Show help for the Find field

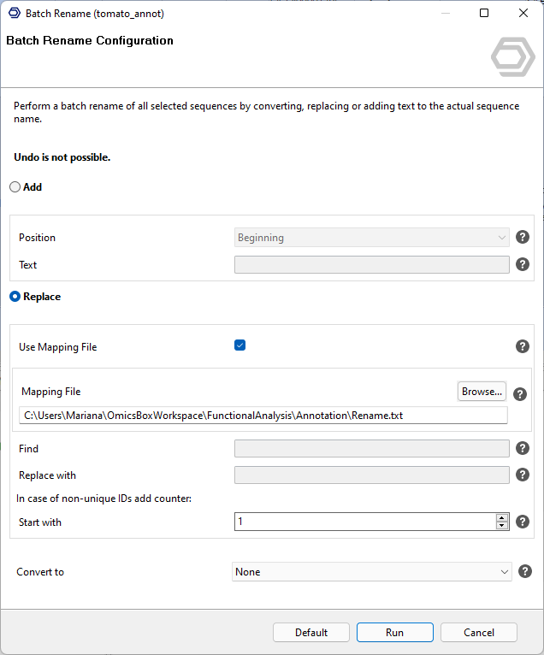tap(523, 449)
